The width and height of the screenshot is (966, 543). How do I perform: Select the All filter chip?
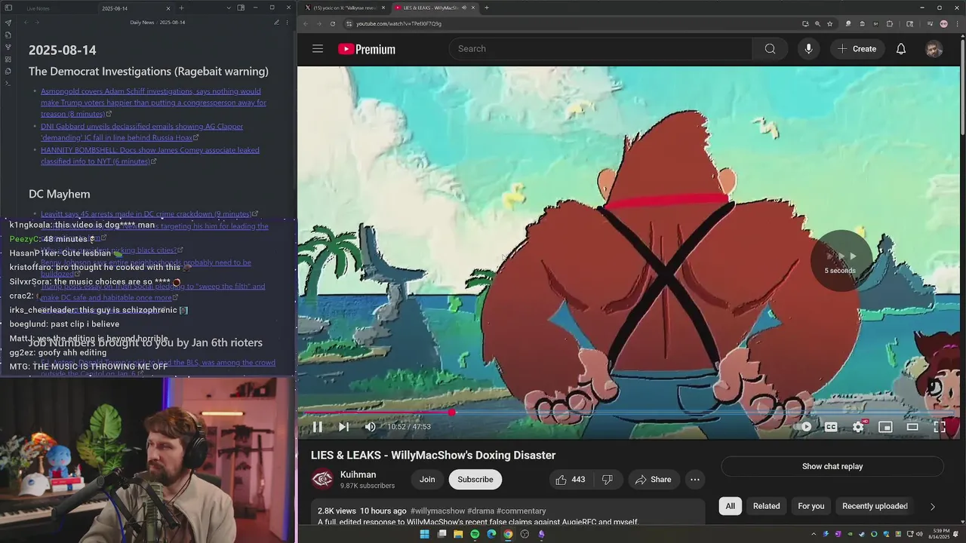click(730, 506)
